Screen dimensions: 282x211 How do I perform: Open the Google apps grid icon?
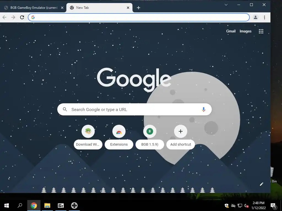click(x=261, y=31)
